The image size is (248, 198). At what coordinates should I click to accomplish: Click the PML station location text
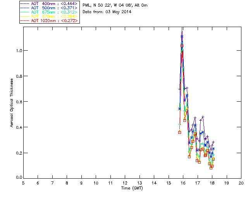click(115, 5)
